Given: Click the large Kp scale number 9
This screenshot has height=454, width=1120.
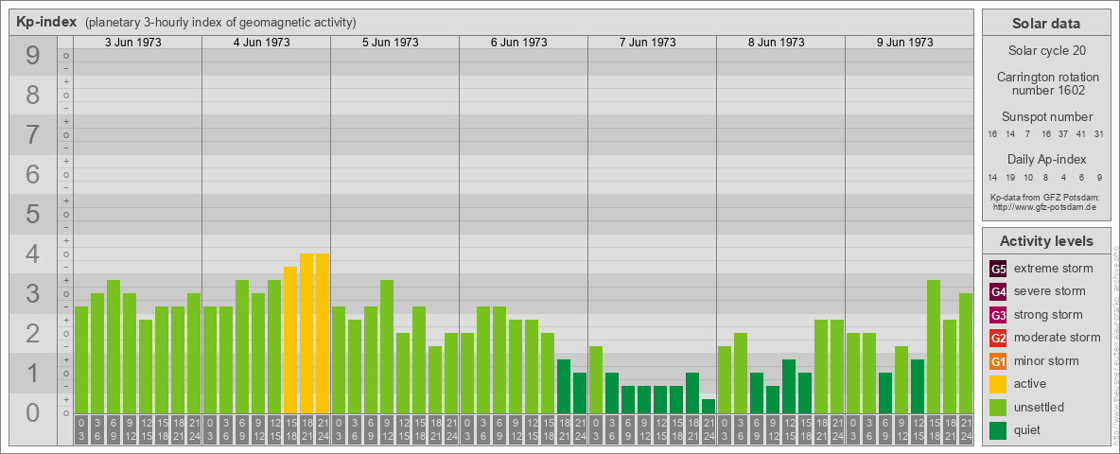Looking at the screenshot, I should click(x=32, y=56).
